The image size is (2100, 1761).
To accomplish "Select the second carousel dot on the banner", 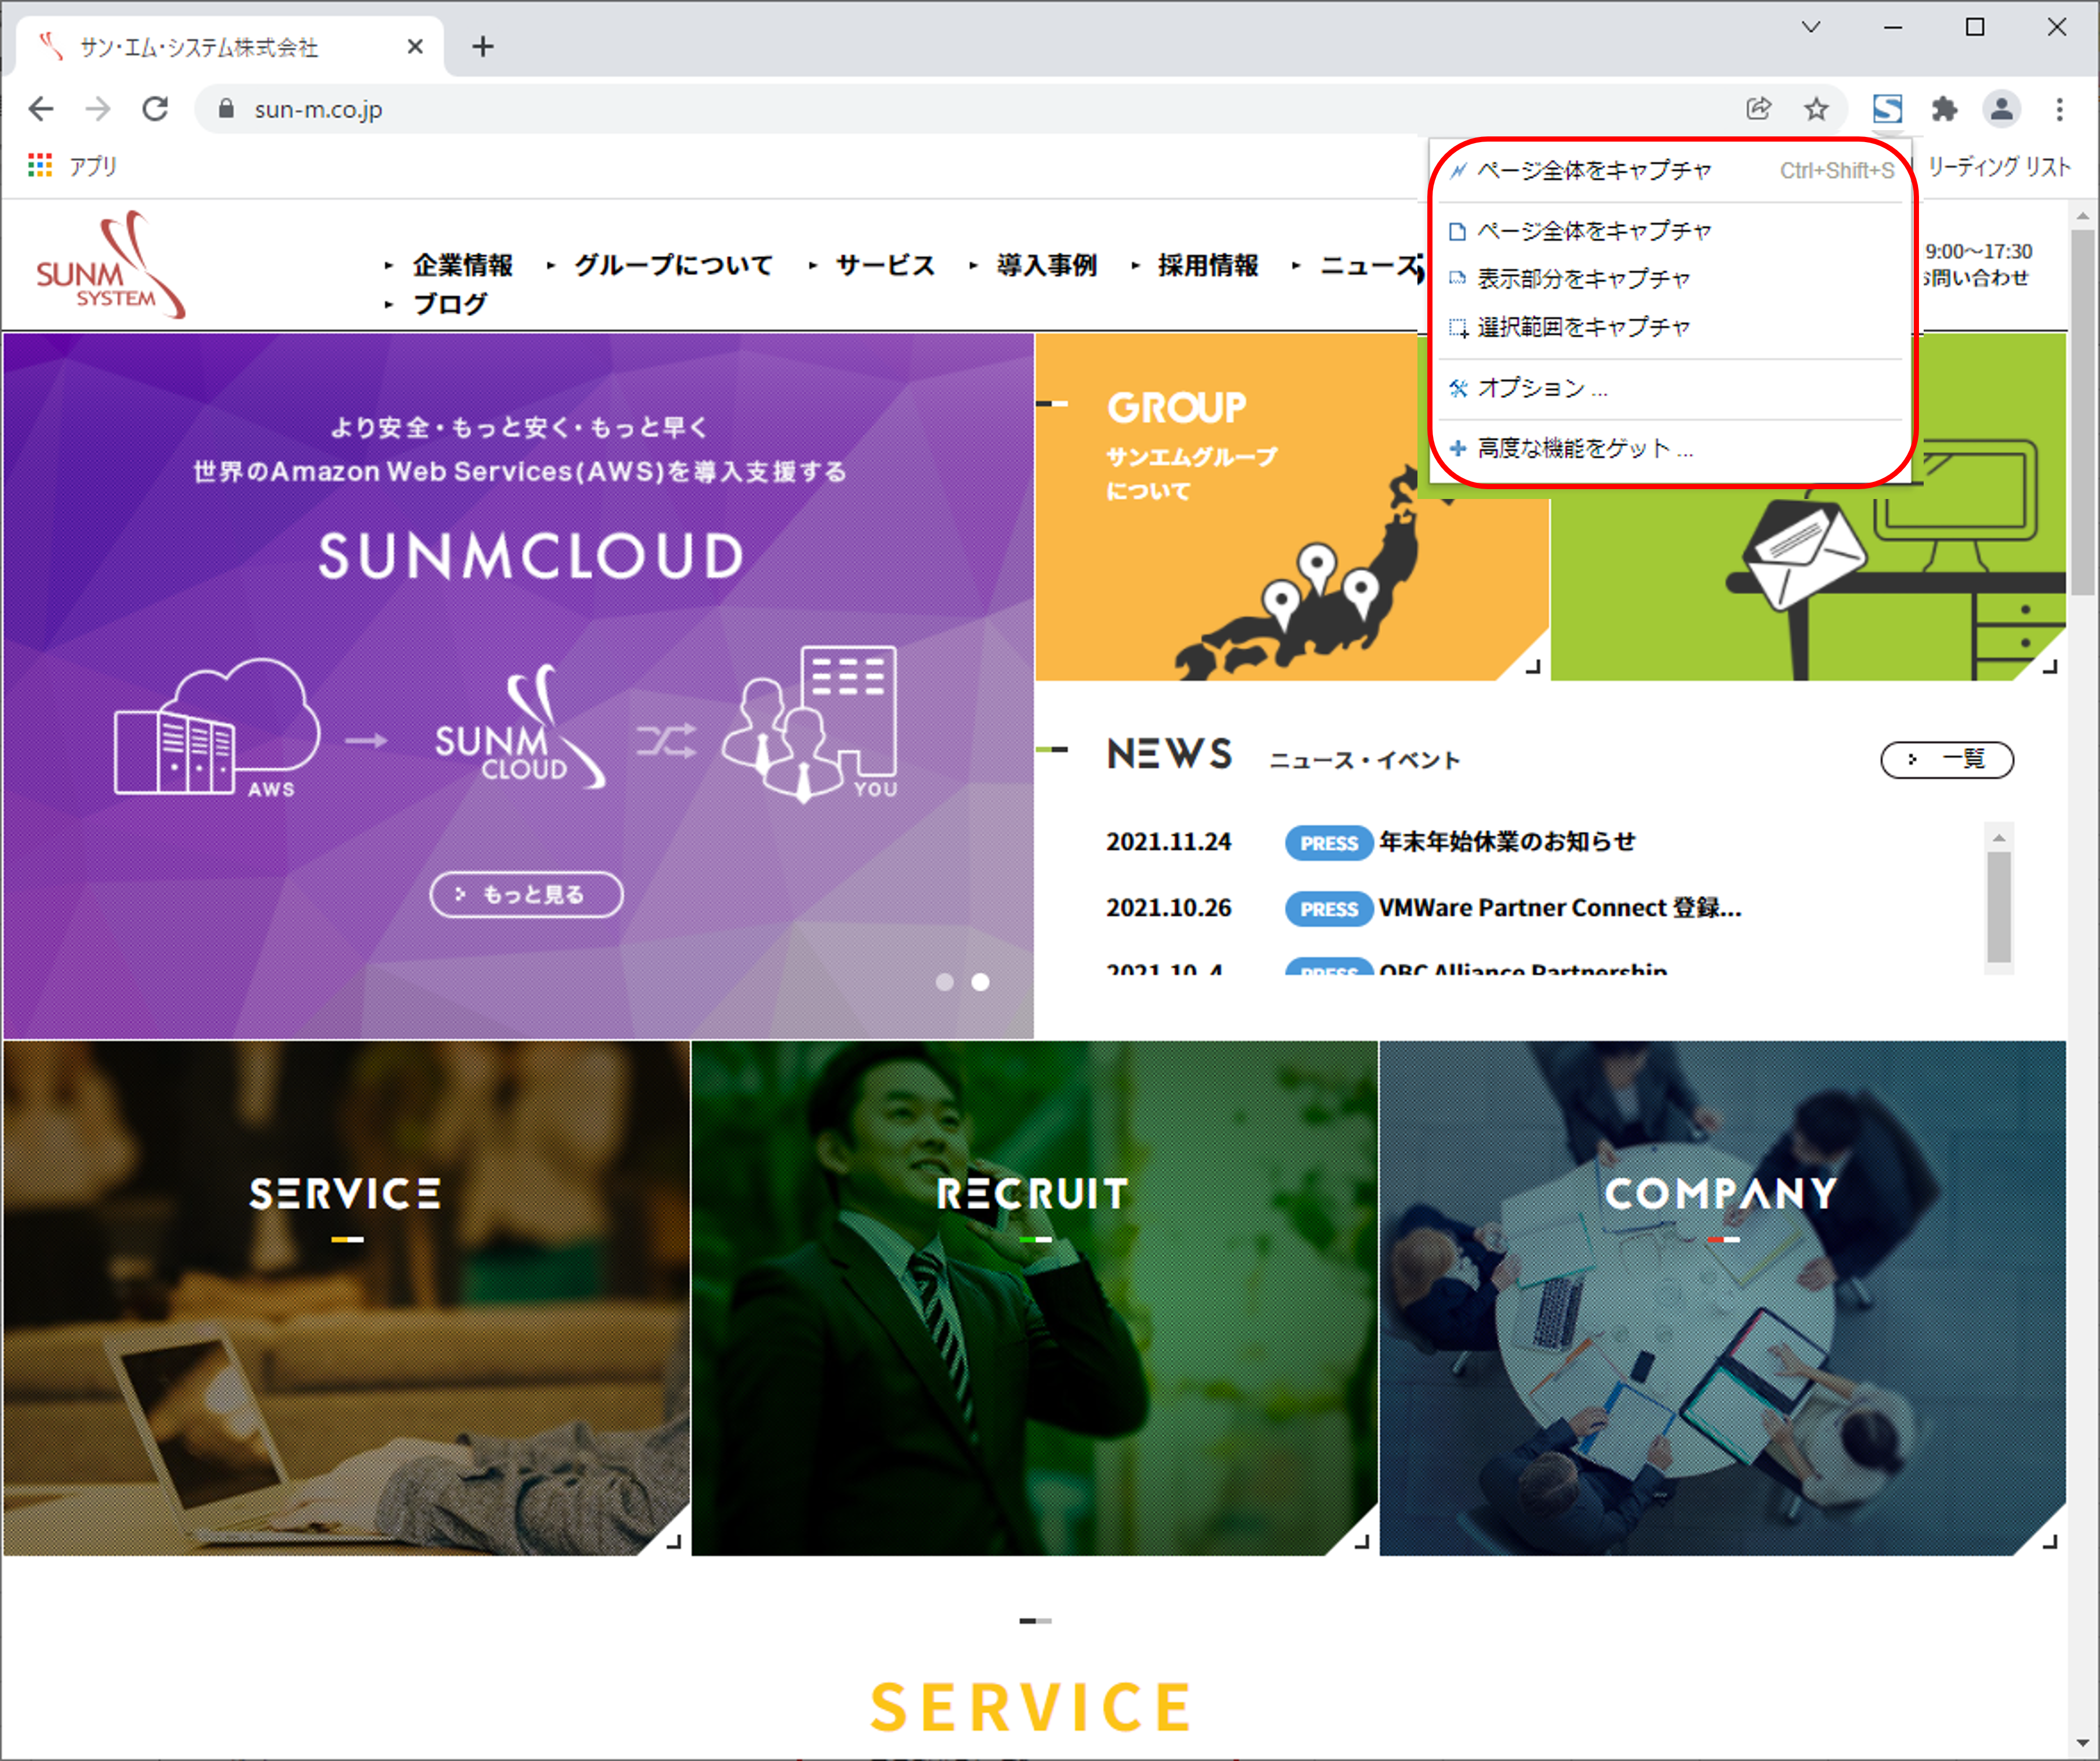I will click(980, 982).
